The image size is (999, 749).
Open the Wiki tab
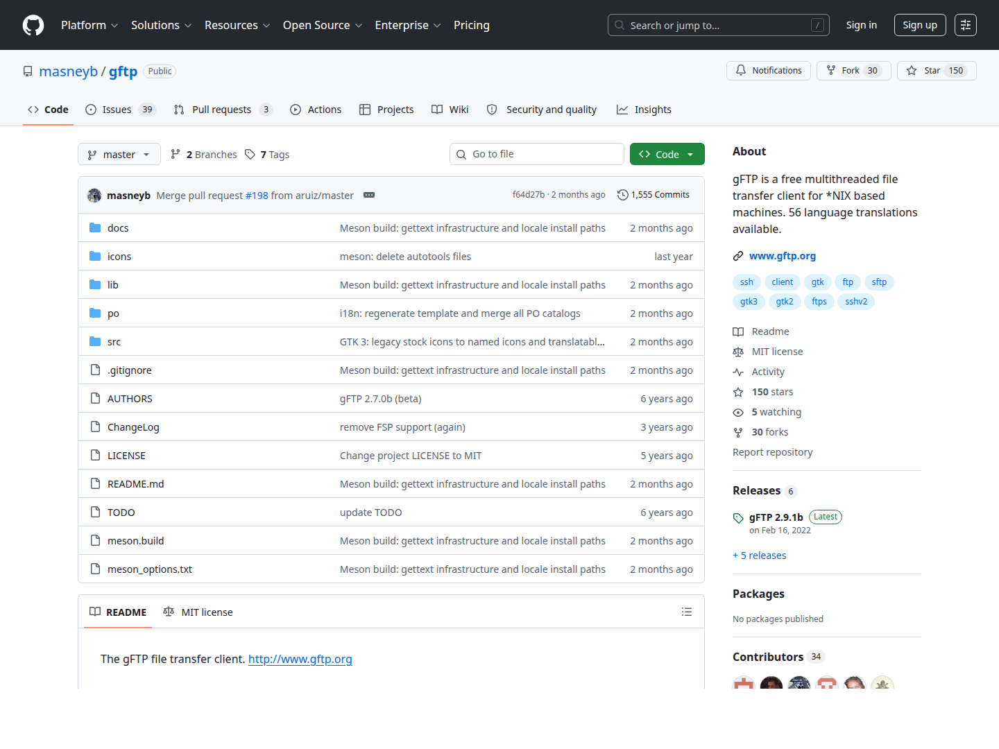pos(450,110)
